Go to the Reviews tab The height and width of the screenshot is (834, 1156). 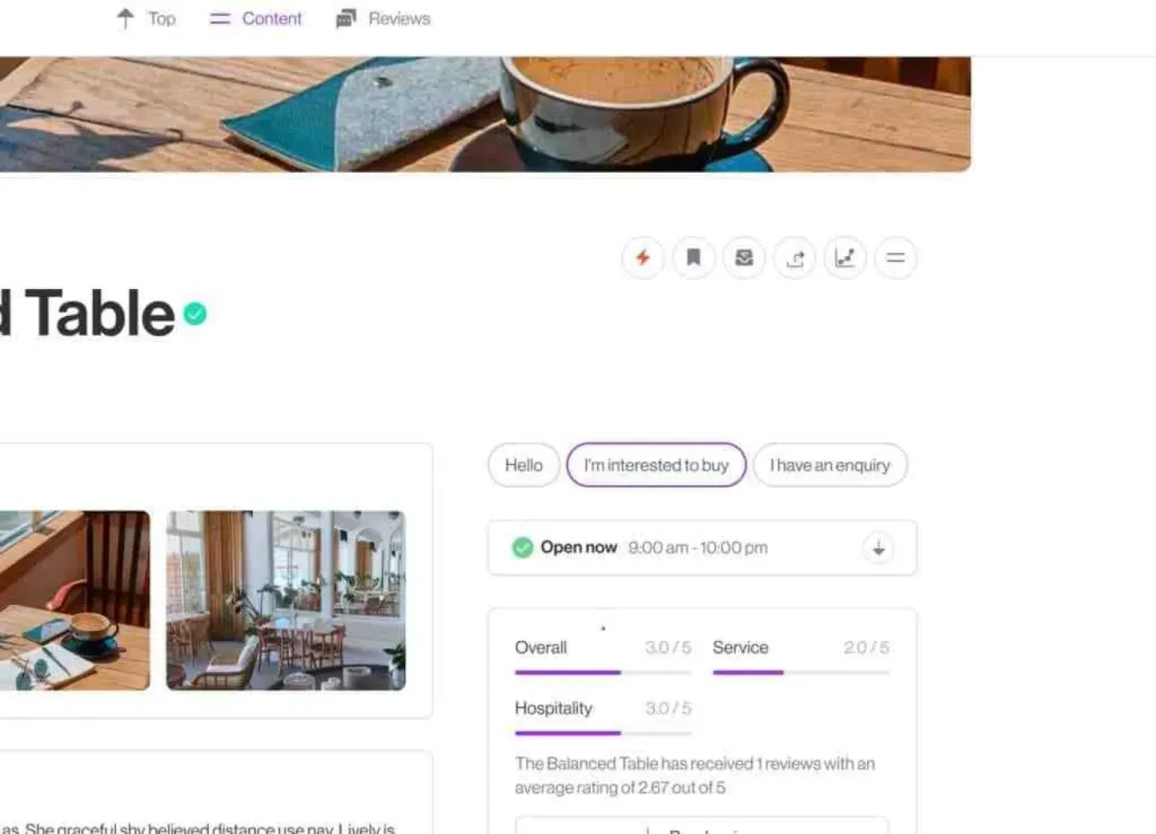pos(383,19)
